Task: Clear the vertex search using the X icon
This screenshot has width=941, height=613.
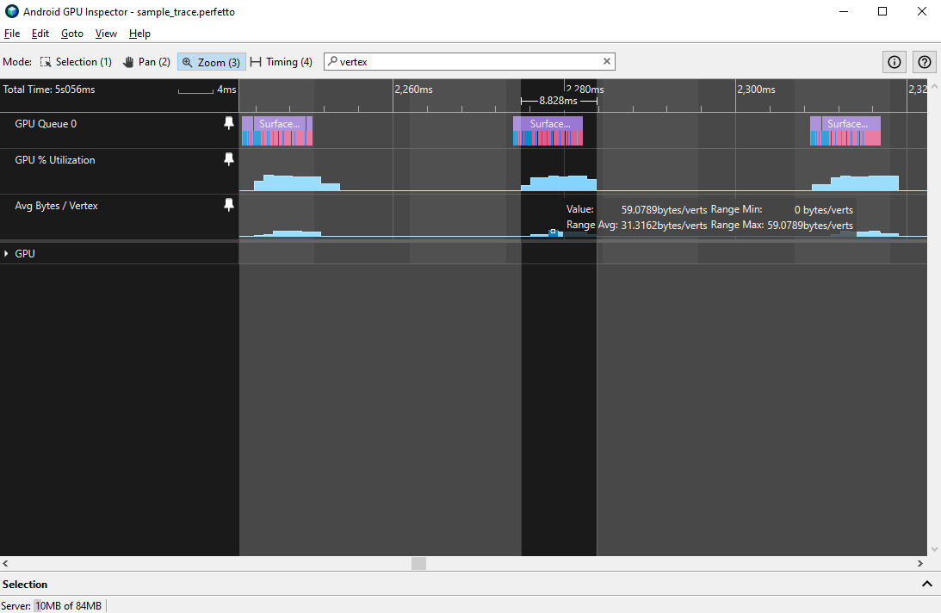Action: point(607,61)
